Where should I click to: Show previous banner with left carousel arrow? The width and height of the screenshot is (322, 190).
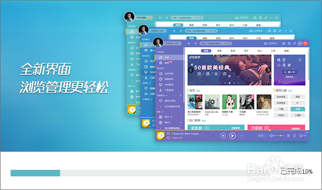[x=191, y=70]
